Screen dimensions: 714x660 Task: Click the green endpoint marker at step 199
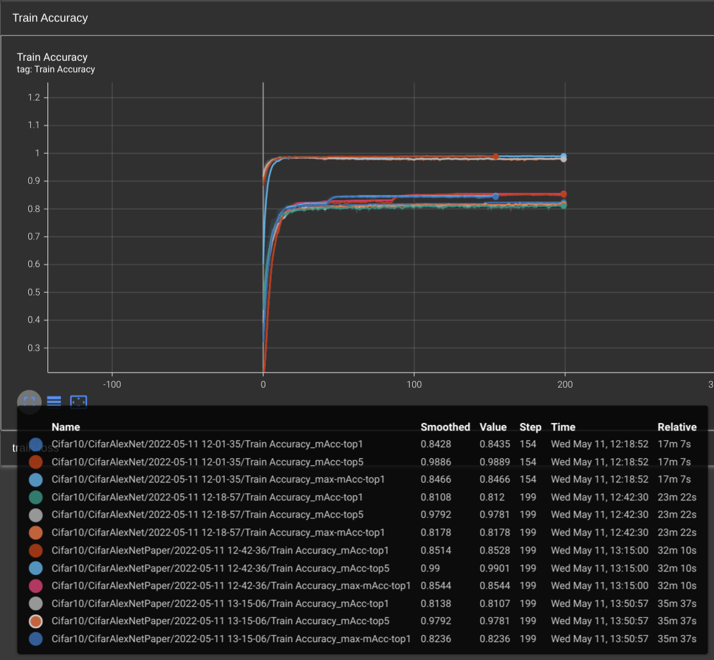tap(563, 206)
